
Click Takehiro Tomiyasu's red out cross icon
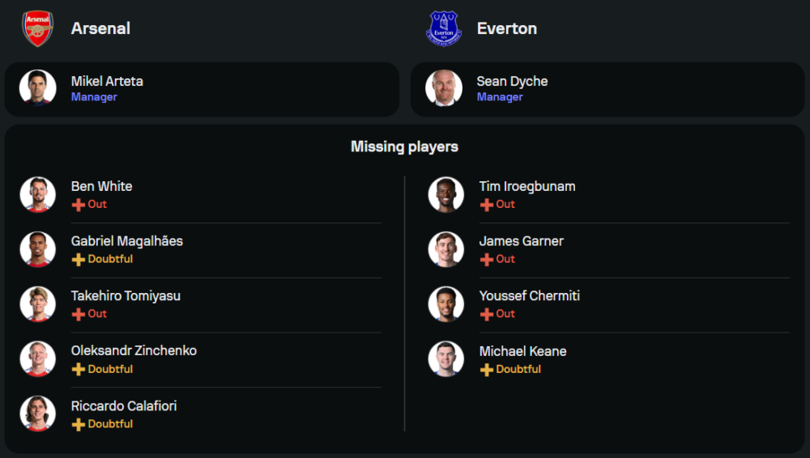pyautogui.click(x=79, y=314)
